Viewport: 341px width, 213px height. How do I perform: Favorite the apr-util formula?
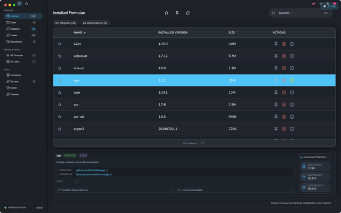[x=60, y=117]
